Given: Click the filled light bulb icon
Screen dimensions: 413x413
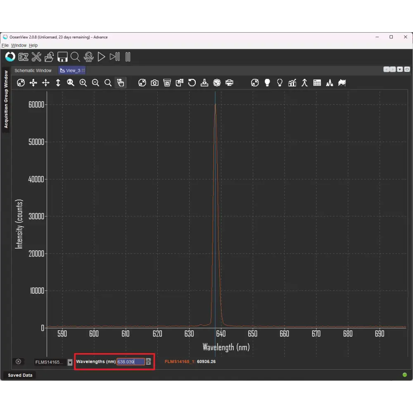Looking at the screenshot, I should [267, 83].
